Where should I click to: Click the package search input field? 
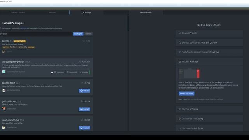click(x=36, y=34)
